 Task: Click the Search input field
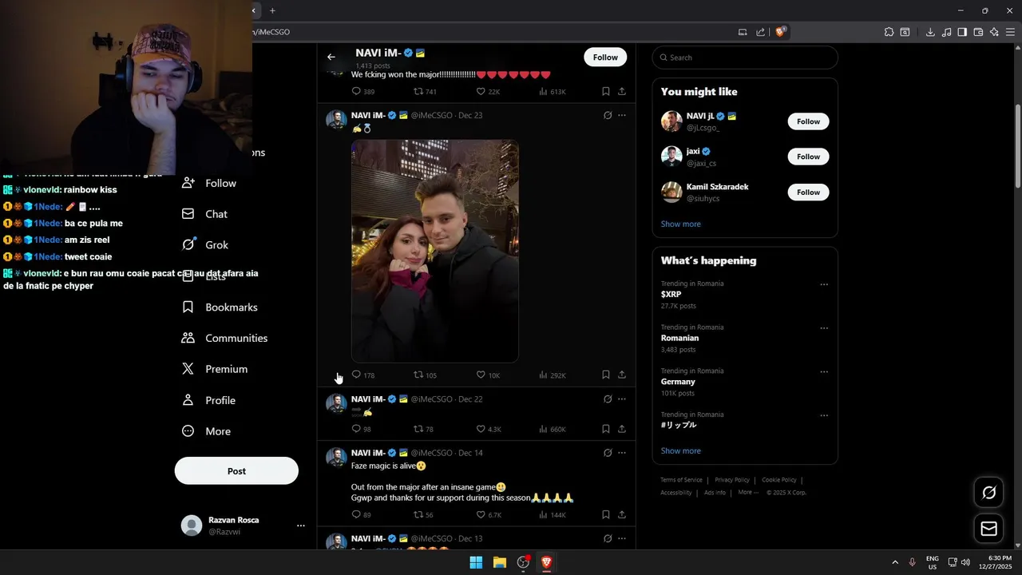745,57
